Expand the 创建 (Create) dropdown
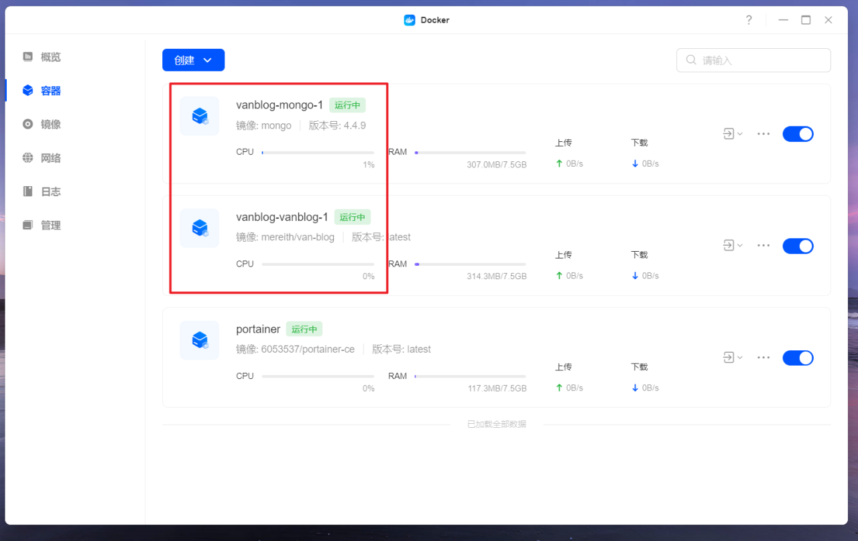 tap(193, 60)
